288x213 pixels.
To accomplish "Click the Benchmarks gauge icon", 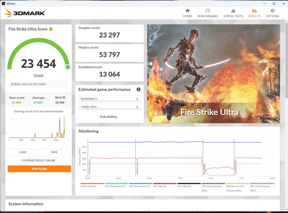I will tap(208, 11).
